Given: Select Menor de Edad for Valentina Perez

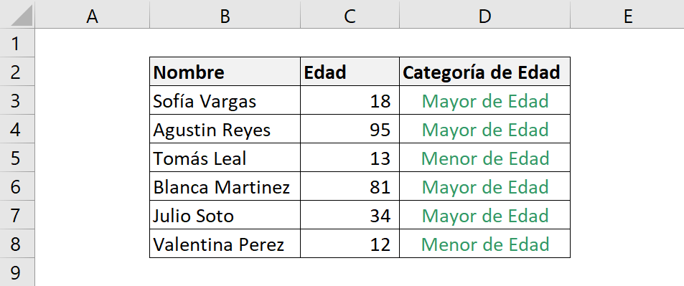Looking at the screenshot, I should click(484, 244).
